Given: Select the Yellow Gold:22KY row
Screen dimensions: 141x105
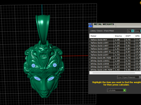Looking at the screenshot, I should click(x=115, y=55).
